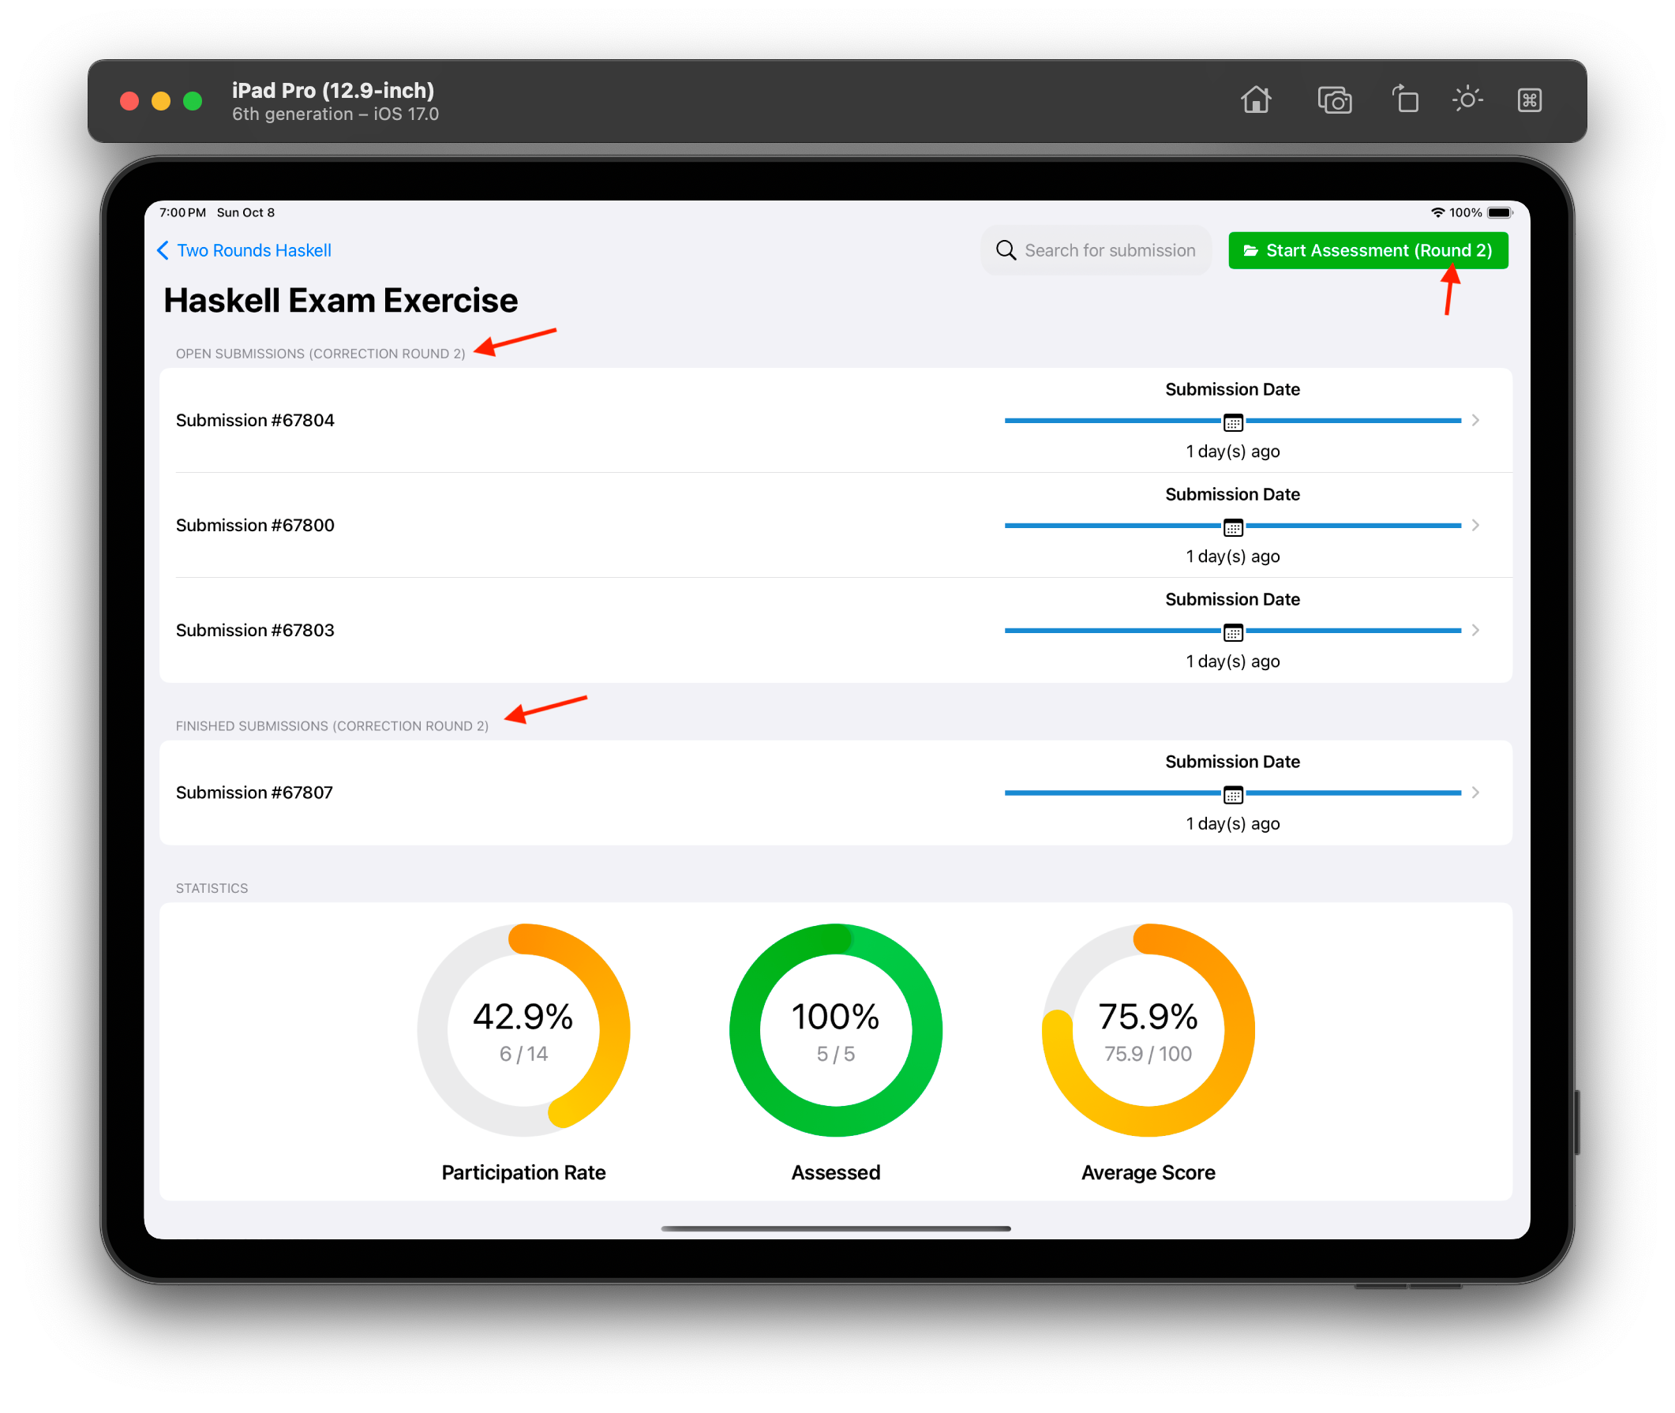Open Submission #67807 via its chevron
1675x1413 pixels.
point(1474,792)
